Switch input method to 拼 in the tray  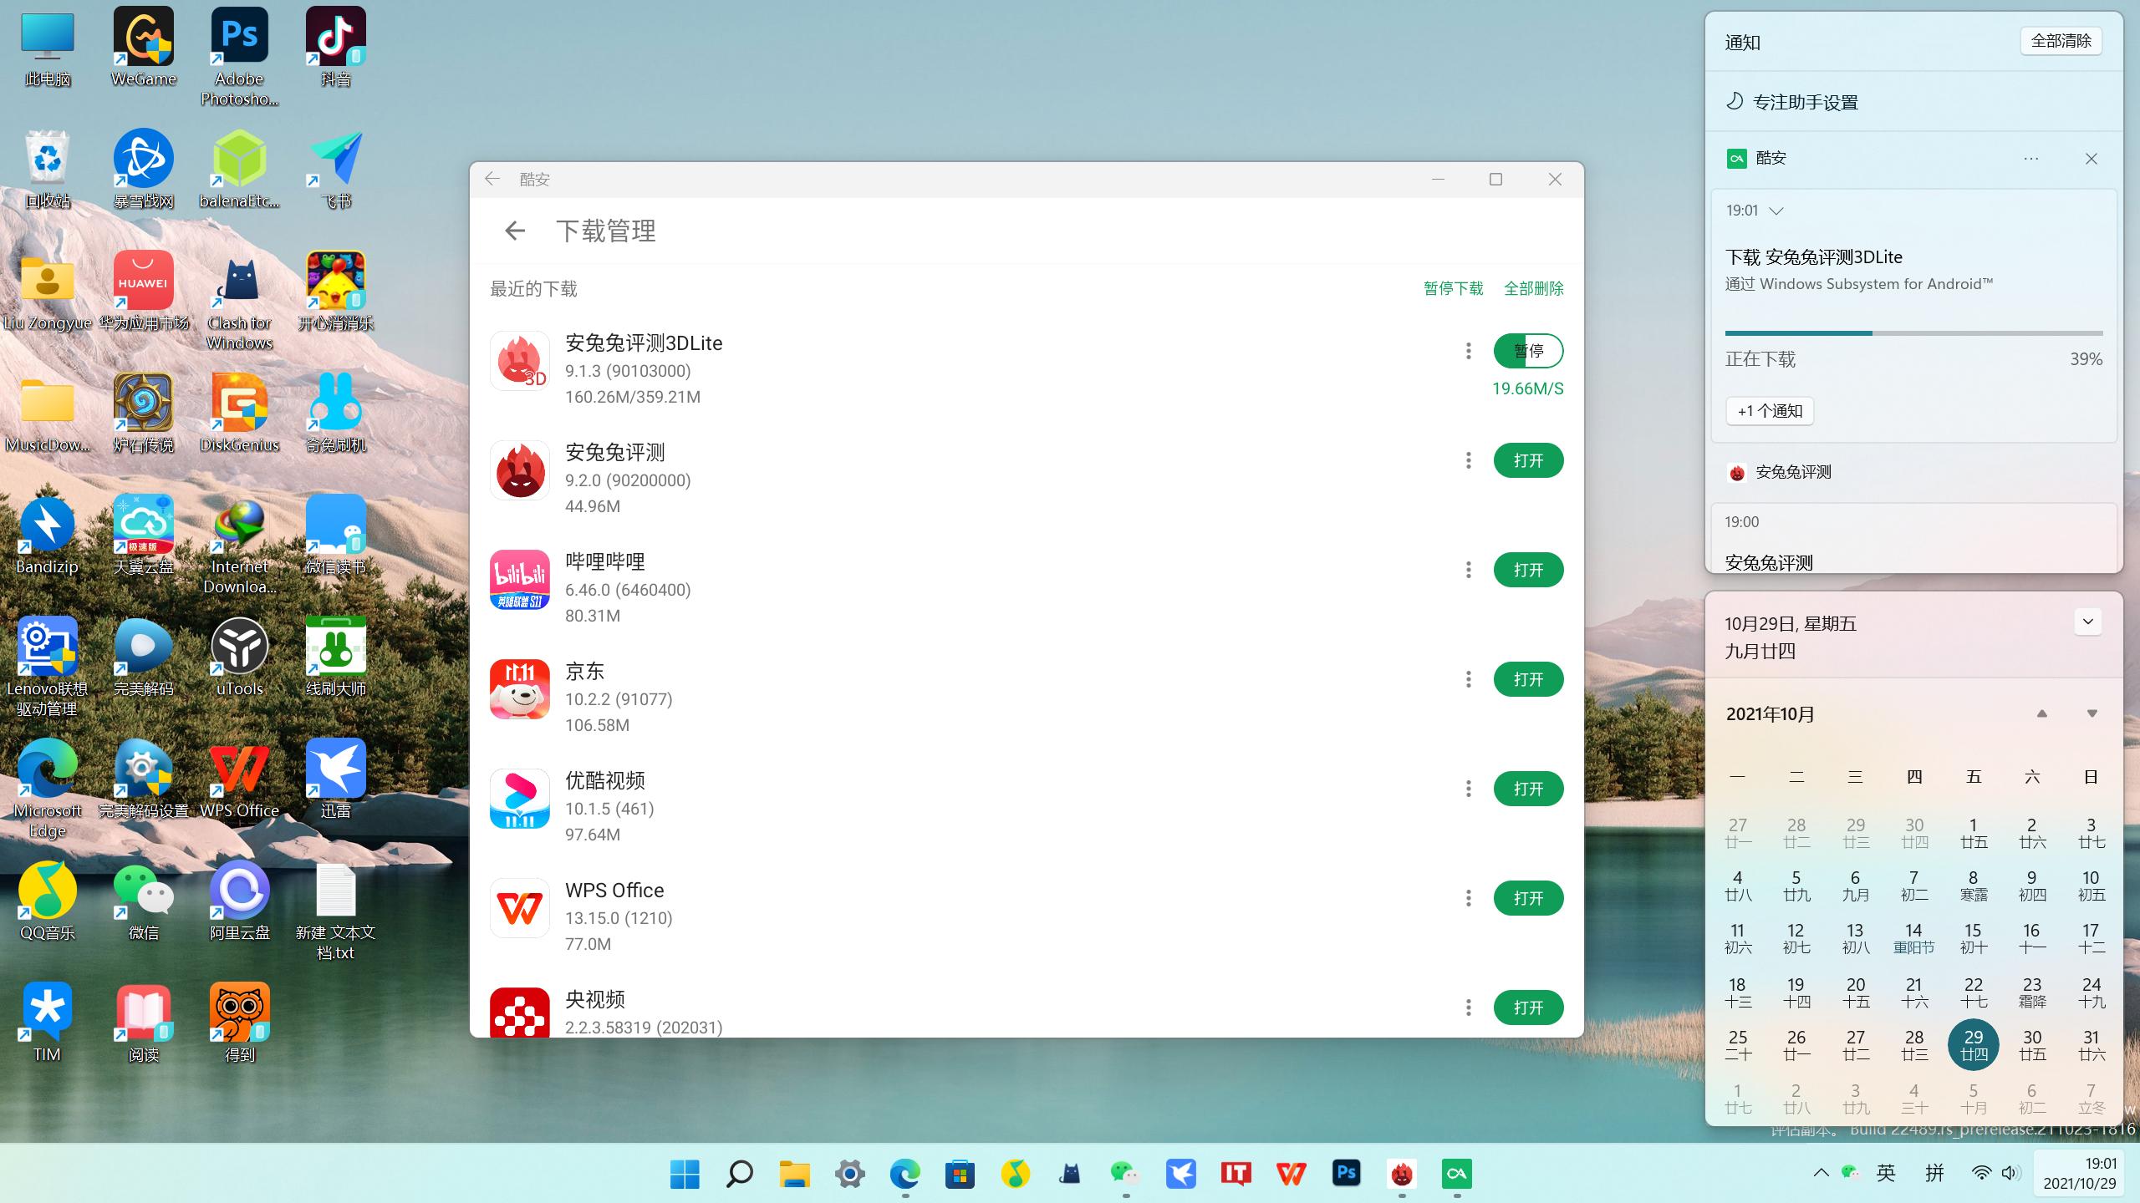coord(1933,1172)
